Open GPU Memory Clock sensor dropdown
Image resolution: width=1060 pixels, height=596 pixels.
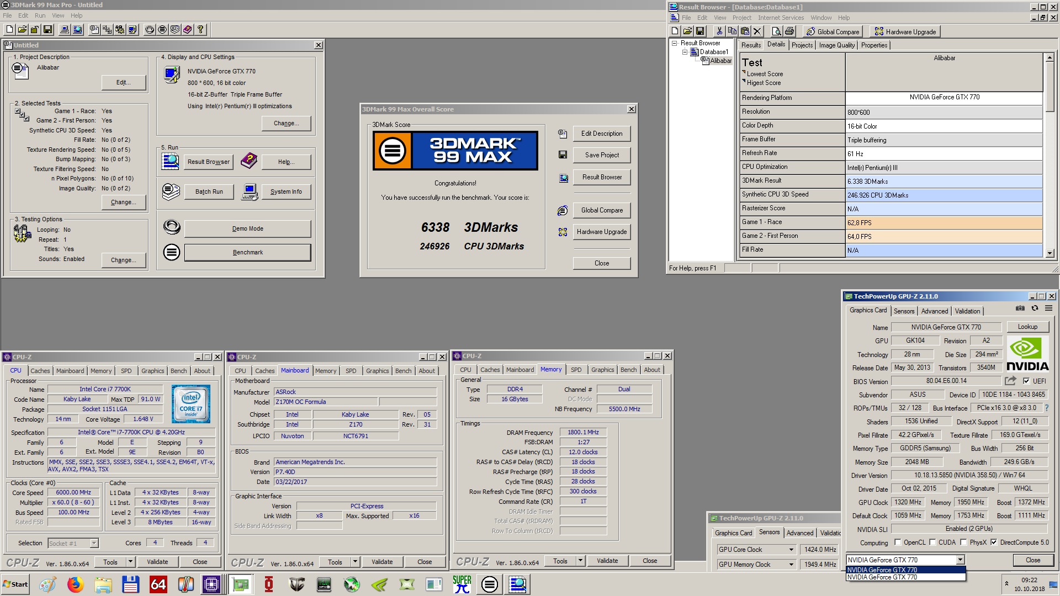point(791,565)
